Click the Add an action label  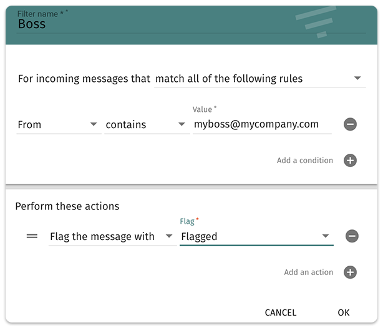[308, 272]
